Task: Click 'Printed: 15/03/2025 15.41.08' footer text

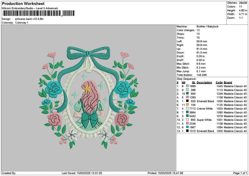Action: [165, 173]
